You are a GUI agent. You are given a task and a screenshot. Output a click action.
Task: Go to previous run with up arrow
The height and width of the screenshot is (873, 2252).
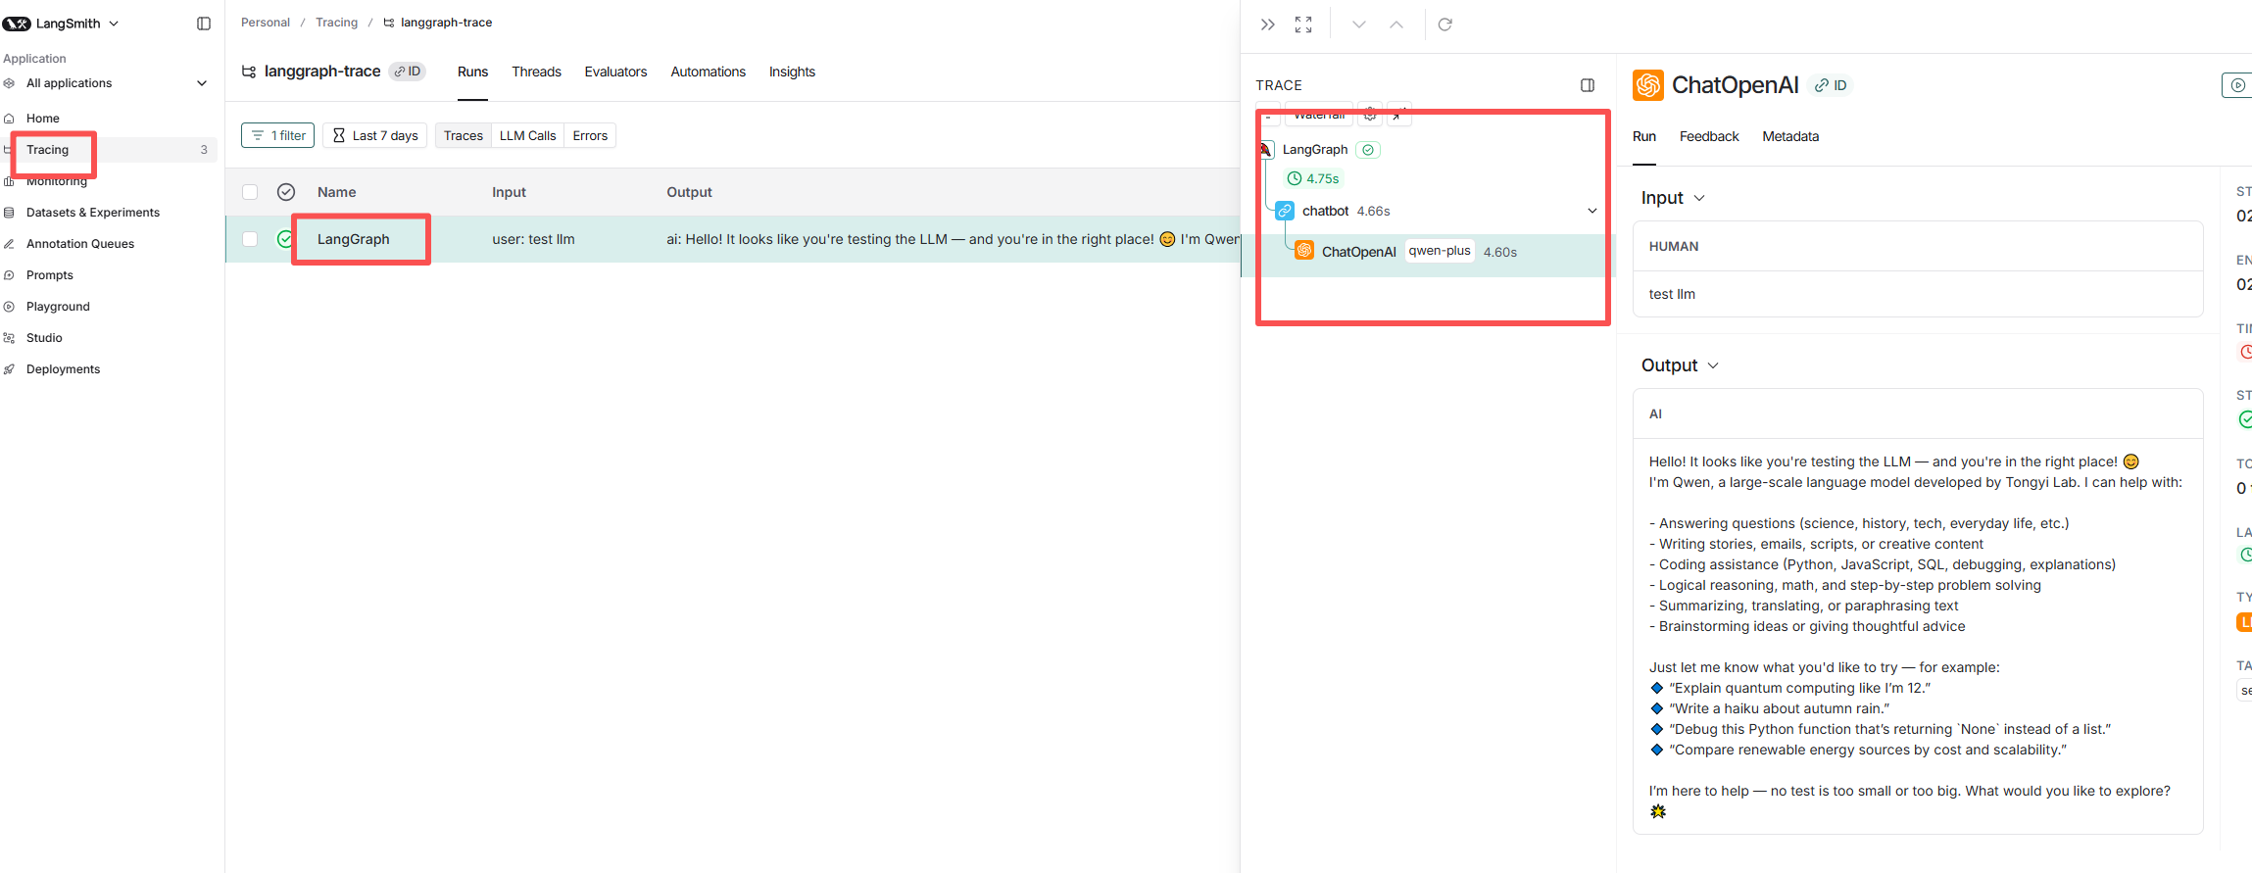[x=1396, y=24]
